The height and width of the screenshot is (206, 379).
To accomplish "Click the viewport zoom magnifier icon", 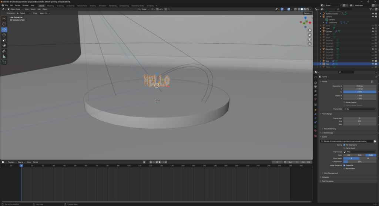I will coord(309,30).
